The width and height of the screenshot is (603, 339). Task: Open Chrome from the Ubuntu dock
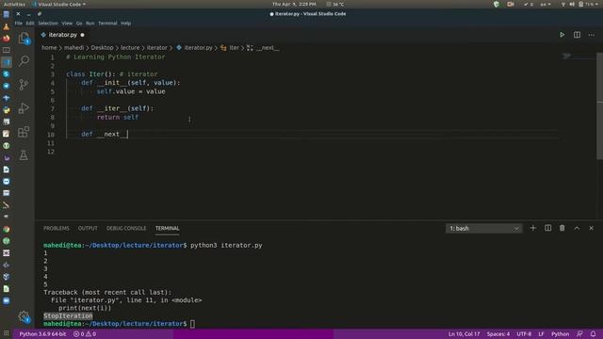(7, 229)
